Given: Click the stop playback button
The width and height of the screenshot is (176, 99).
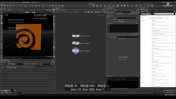Looking at the screenshot, I should point(5,90).
